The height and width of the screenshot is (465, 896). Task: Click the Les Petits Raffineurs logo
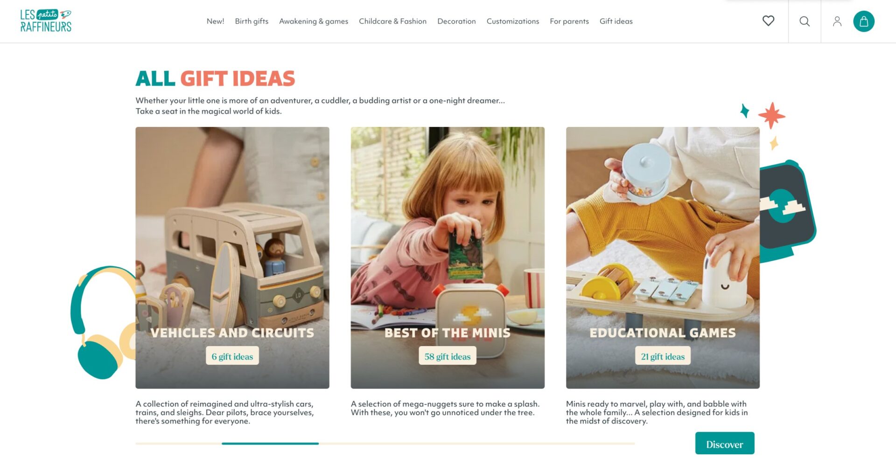click(x=46, y=21)
